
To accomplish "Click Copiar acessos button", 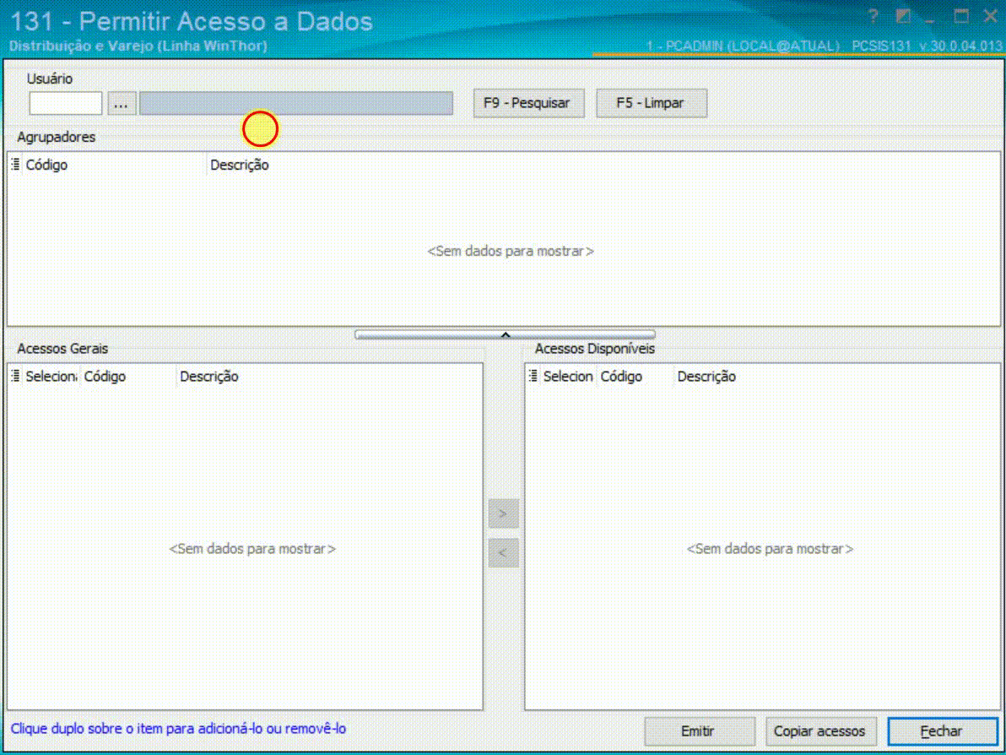I will click(821, 731).
